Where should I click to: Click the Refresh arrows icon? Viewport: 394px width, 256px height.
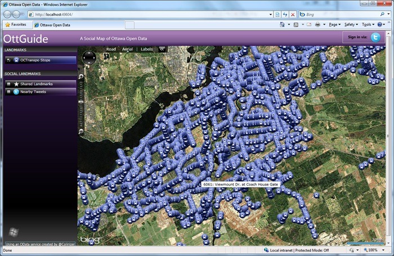click(285, 15)
